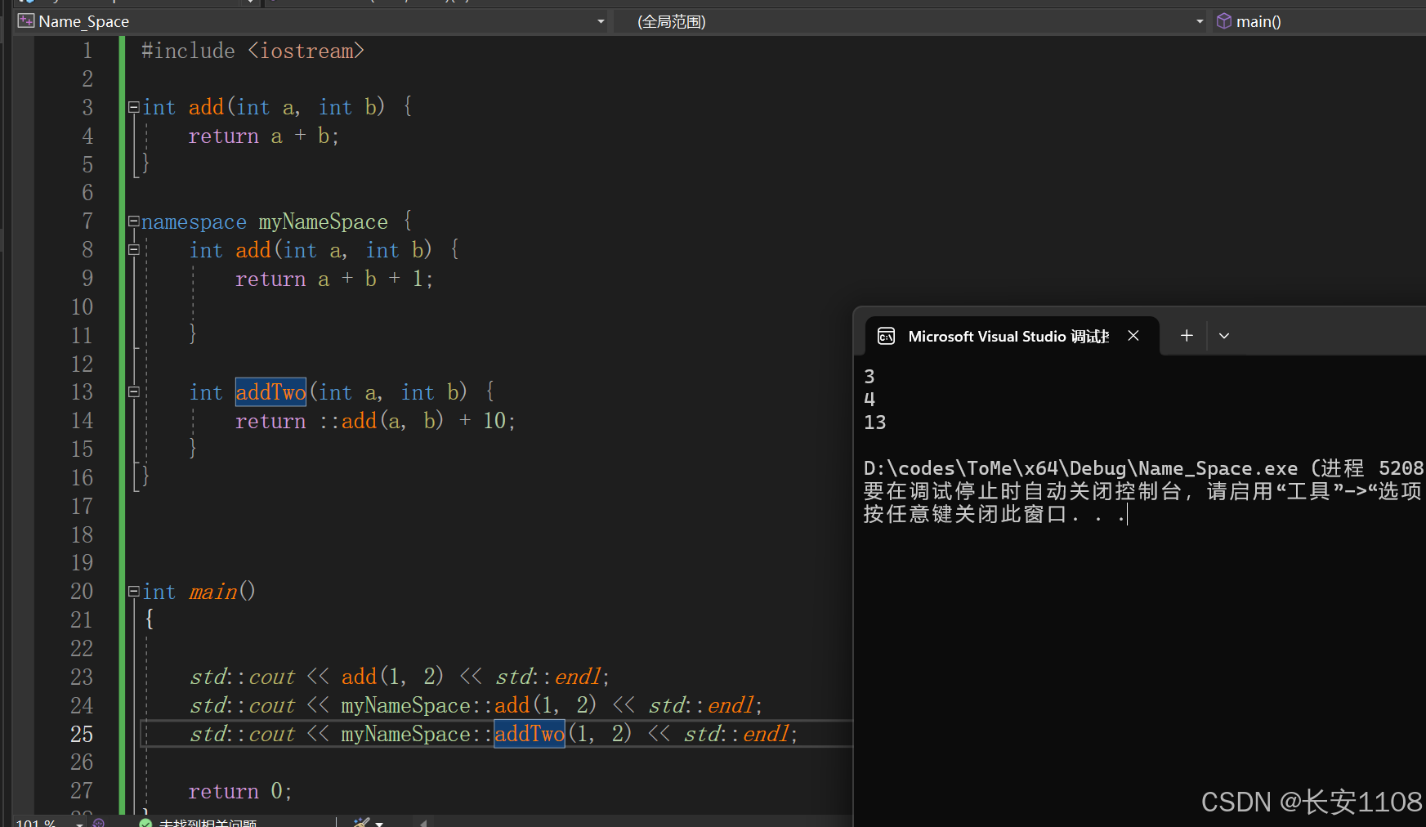1426x827 pixels.
Task: Click the code cleanup brush icon
Action: (x=361, y=822)
